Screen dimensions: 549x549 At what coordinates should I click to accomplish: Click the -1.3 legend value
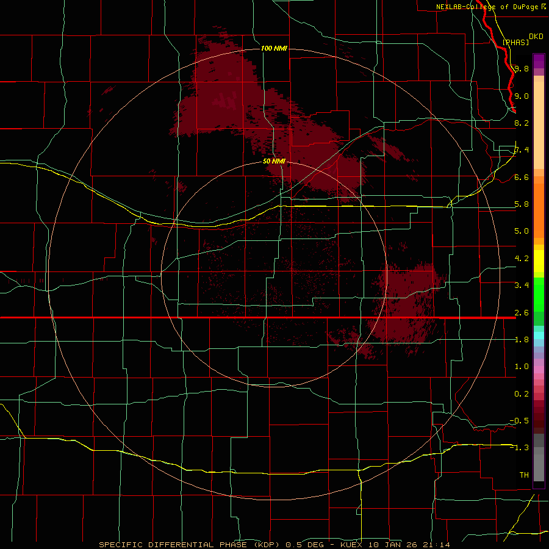tap(519, 448)
